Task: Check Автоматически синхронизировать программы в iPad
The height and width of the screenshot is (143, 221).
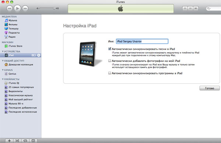Action: (110, 73)
